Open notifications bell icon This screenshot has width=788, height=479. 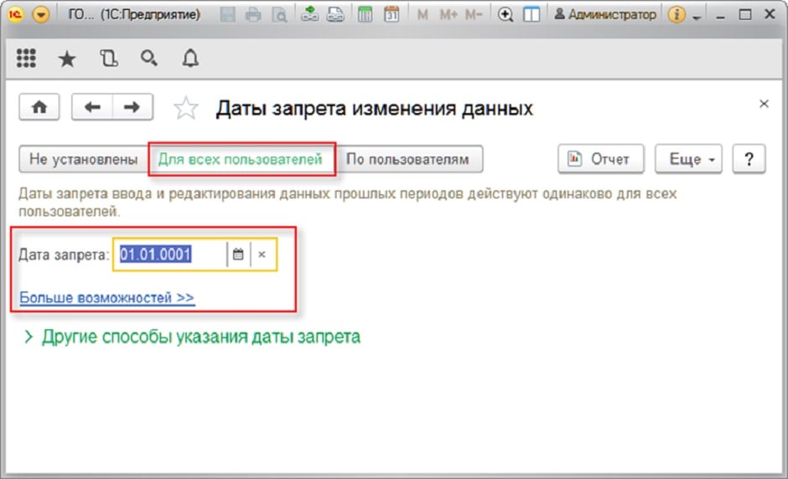pyautogui.click(x=190, y=58)
